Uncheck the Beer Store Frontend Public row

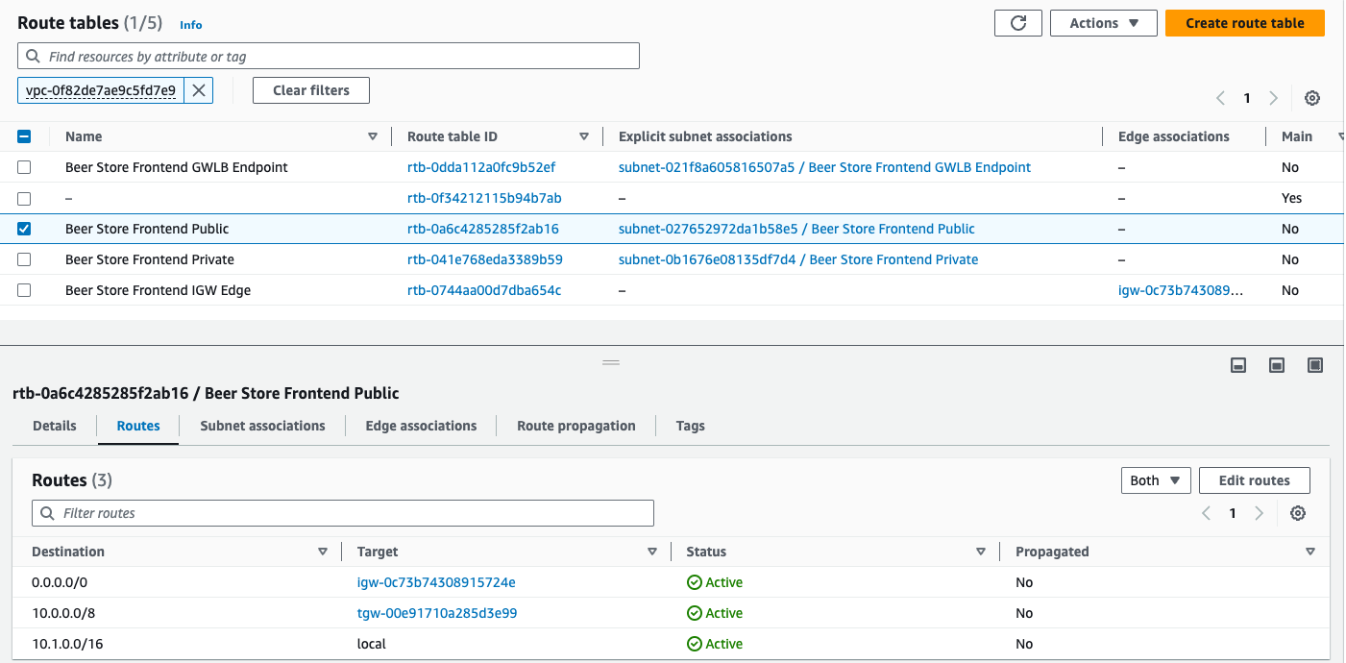[x=24, y=229]
